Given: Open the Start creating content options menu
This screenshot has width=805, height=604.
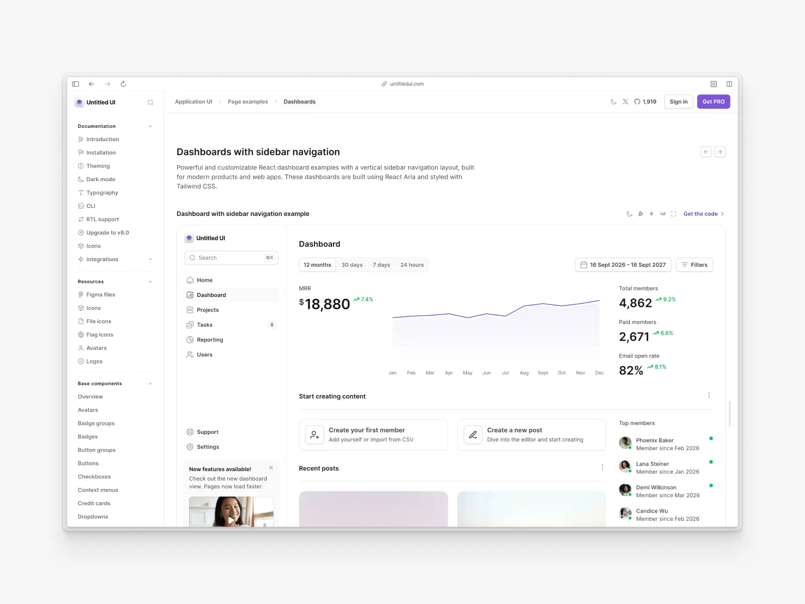Looking at the screenshot, I should [709, 395].
